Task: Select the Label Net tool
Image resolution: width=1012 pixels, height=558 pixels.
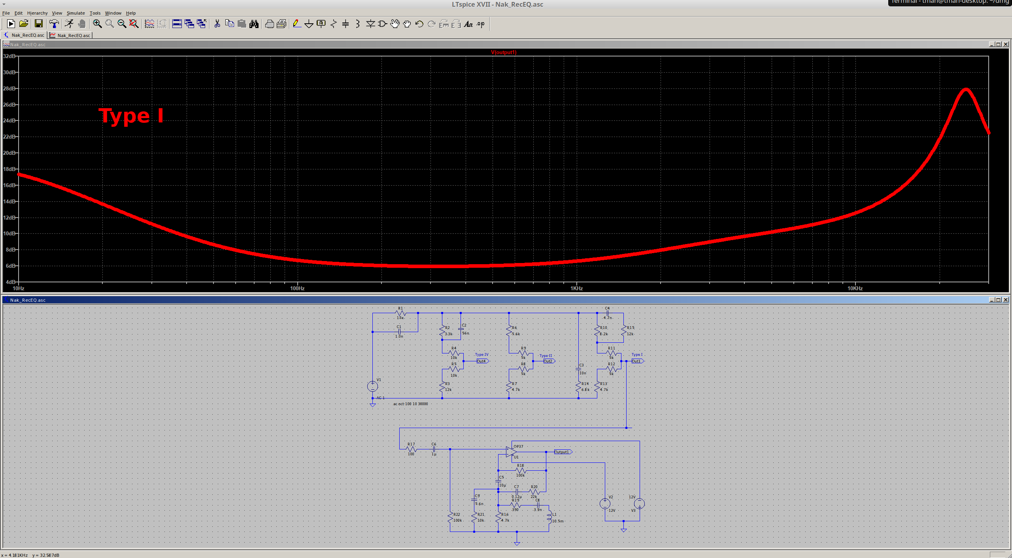Action: pyautogui.click(x=321, y=24)
